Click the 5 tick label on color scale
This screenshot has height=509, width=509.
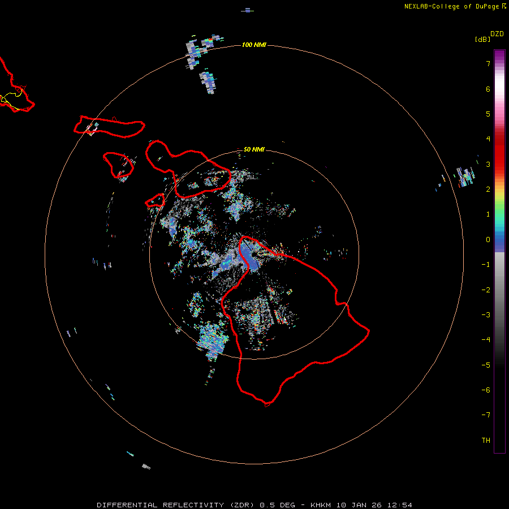488,114
